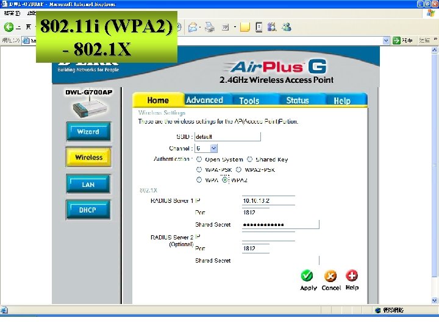Click the toolbar icon with blue figure and papers
The width and height of the screenshot is (439, 329).
click(271, 27)
